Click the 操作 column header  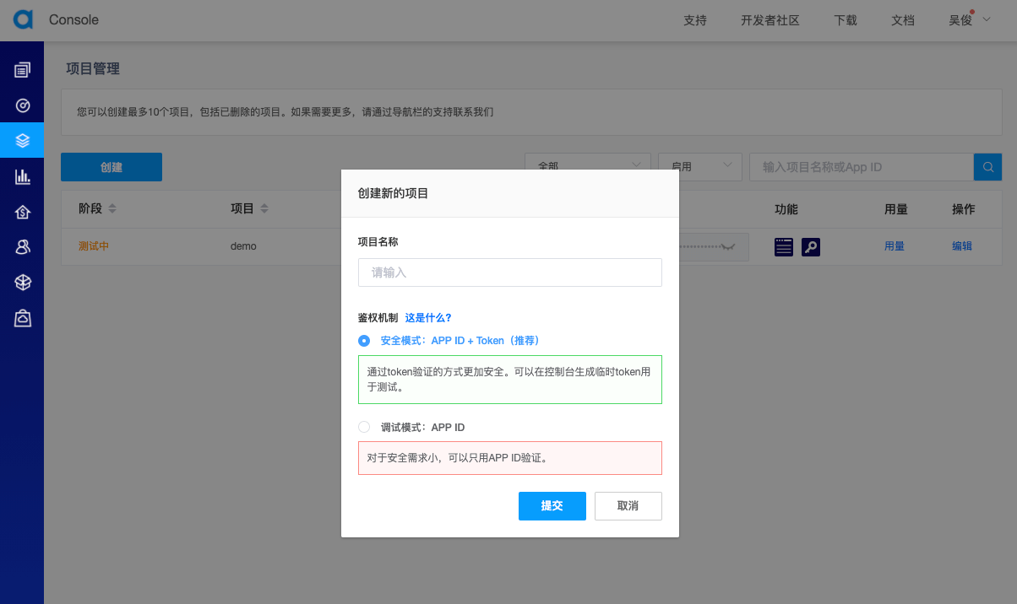964,209
